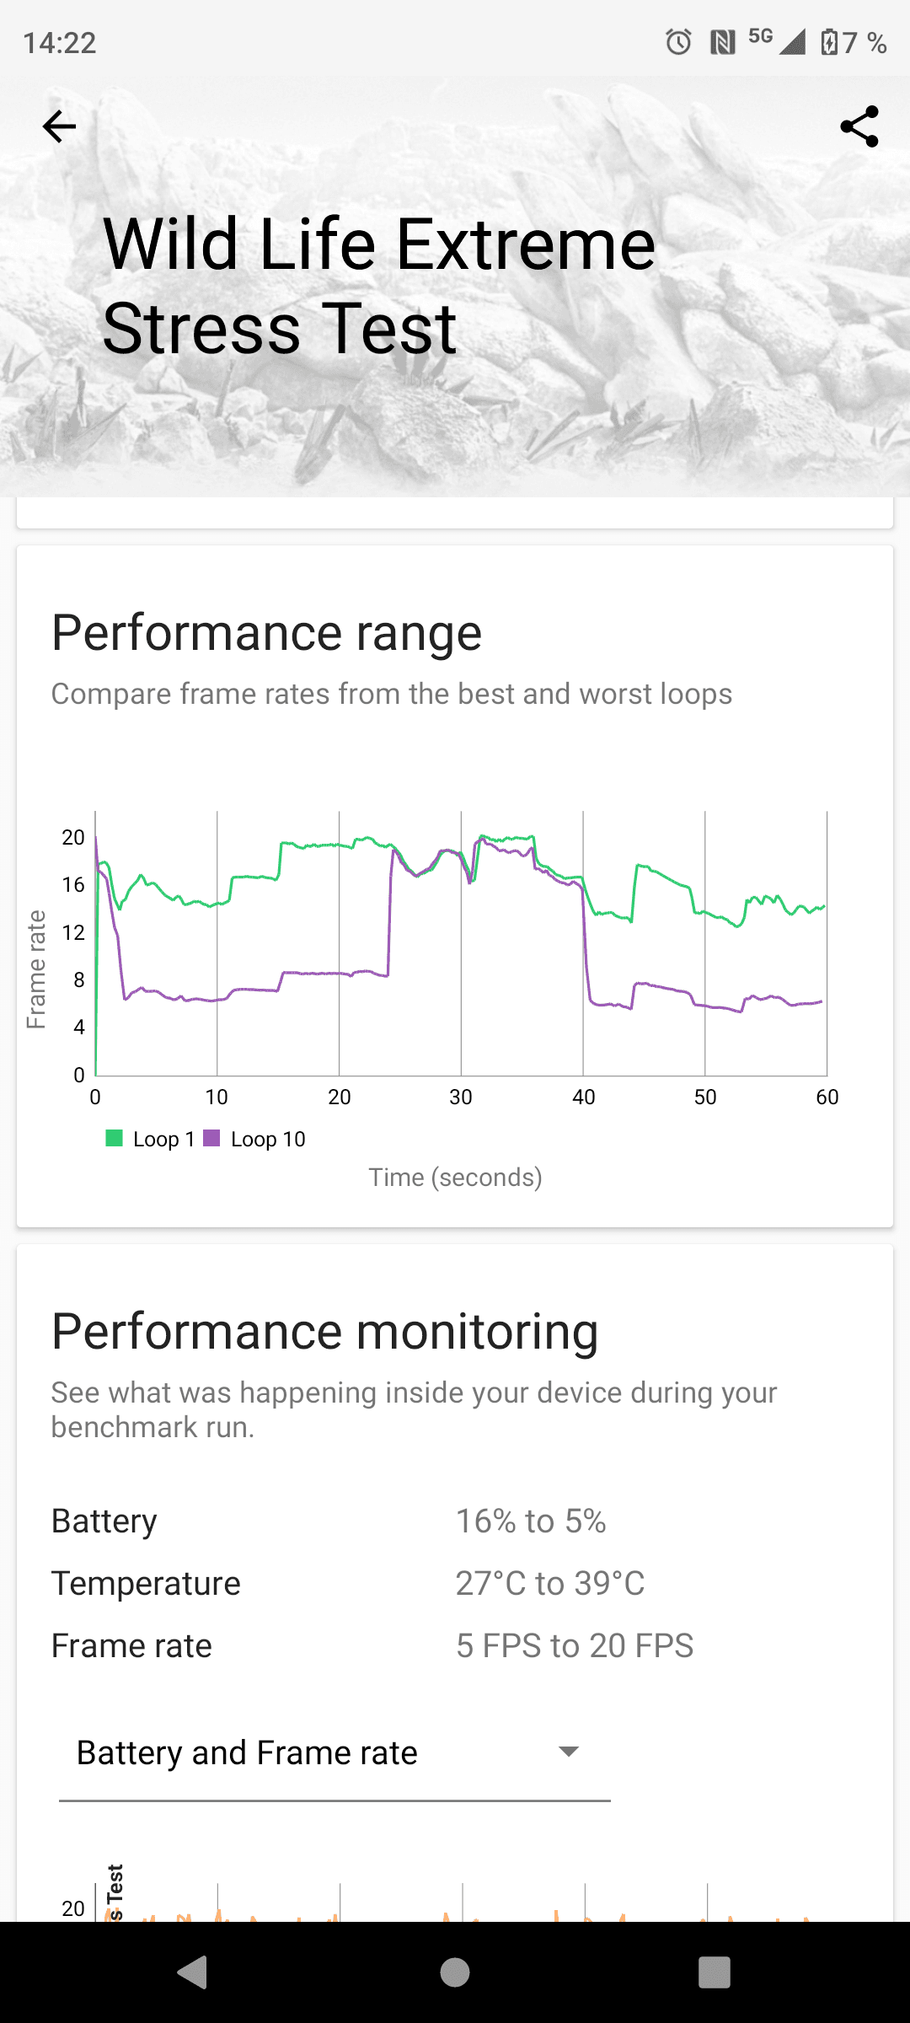Tap the alarm clock status icon
Image resolution: width=910 pixels, height=2023 pixels.
tap(678, 41)
